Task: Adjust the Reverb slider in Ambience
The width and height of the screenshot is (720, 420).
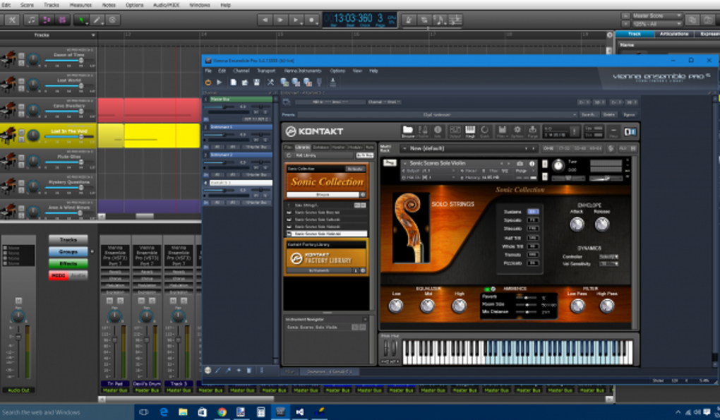Action: (x=527, y=297)
